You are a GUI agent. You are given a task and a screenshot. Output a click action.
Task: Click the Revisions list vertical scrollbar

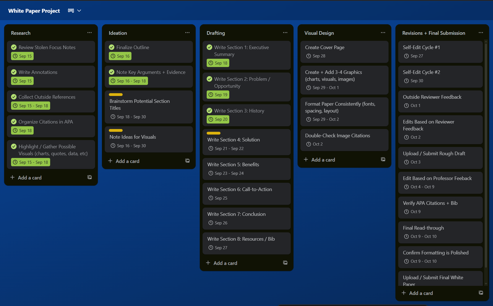coord(486,154)
